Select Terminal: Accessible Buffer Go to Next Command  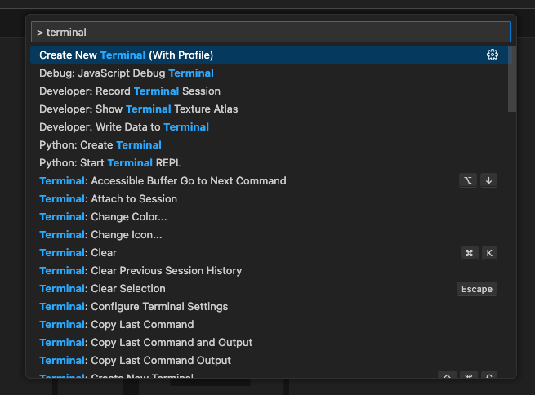[x=271, y=180]
